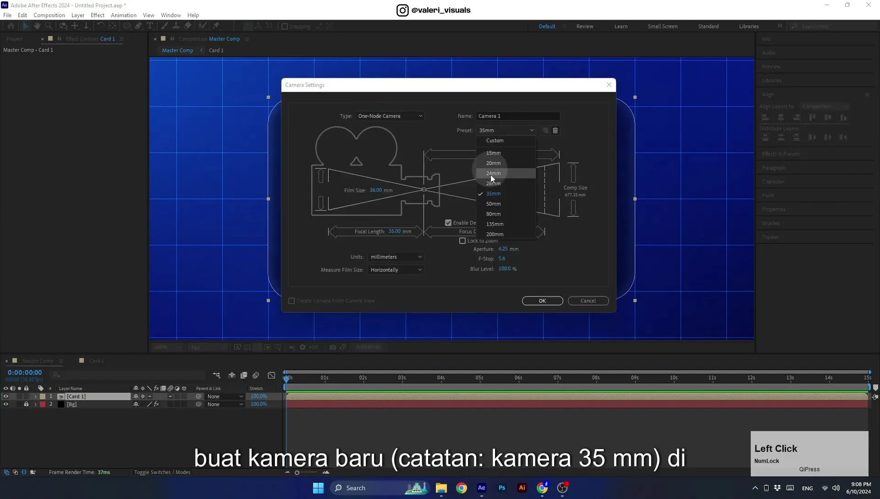Open the composition flowchart mini icon in timeline

(x=216, y=375)
